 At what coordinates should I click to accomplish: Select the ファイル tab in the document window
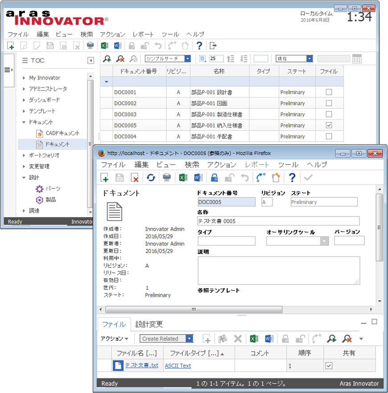(114, 324)
